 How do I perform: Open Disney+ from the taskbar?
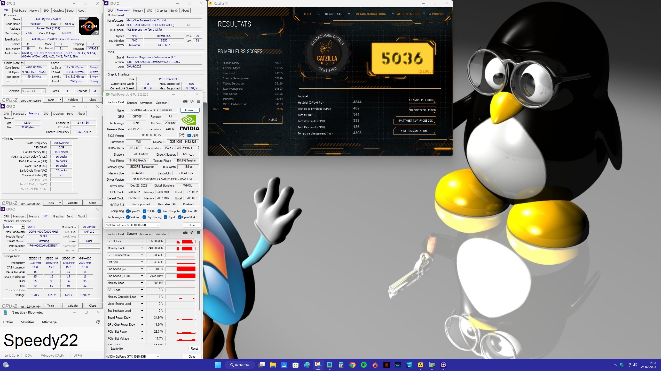[x=398, y=365]
